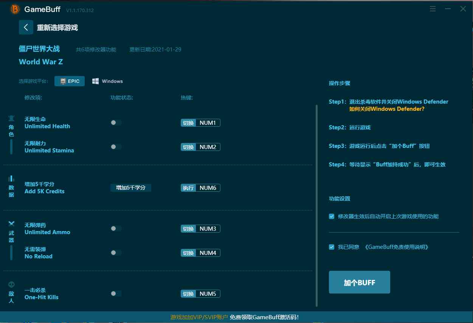Open the hamburger menu in title bar
The width and height of the screenshot is (473, 323).
(x=433, y=9)
